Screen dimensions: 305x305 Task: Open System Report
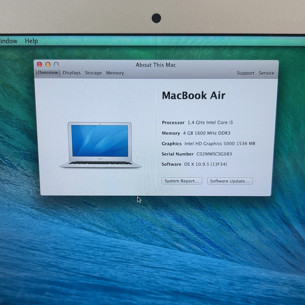182,181
